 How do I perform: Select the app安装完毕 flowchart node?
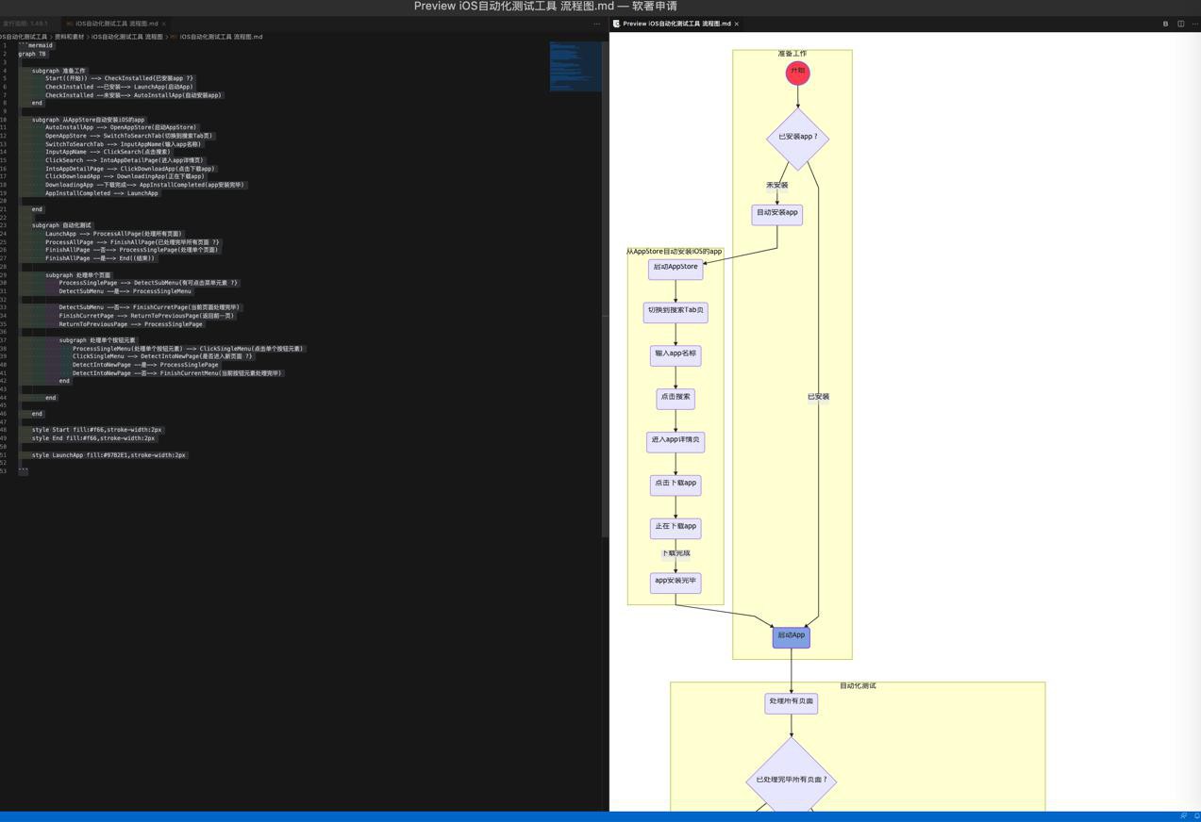(x=676, y=582)
